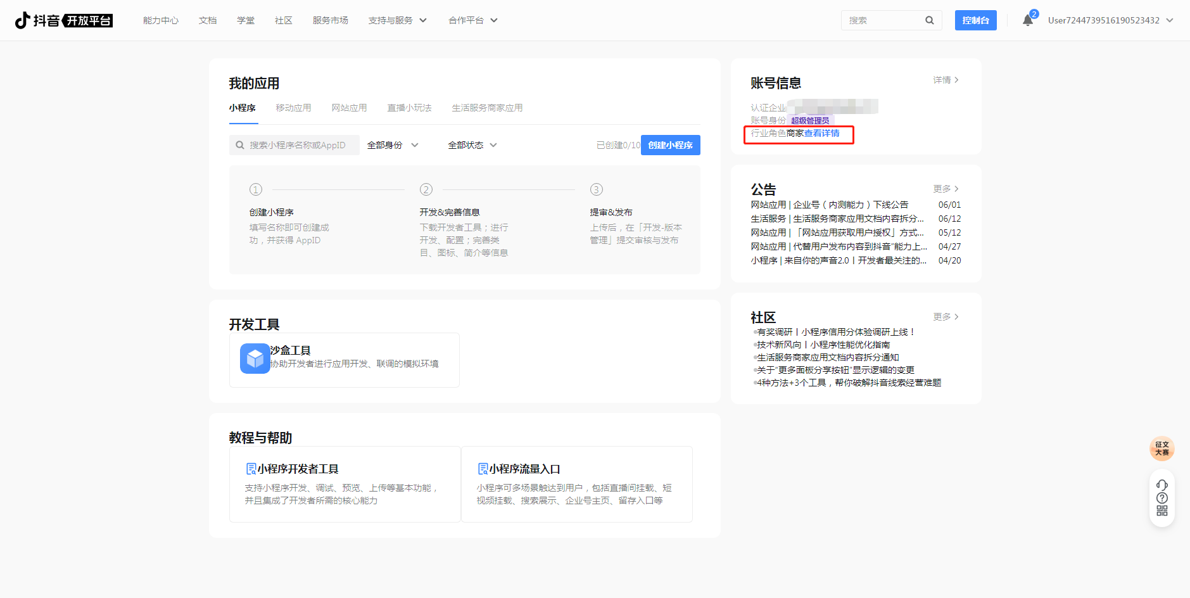
Task: Open 能力中心 in top navigation
Action: [x=161, y=20]
